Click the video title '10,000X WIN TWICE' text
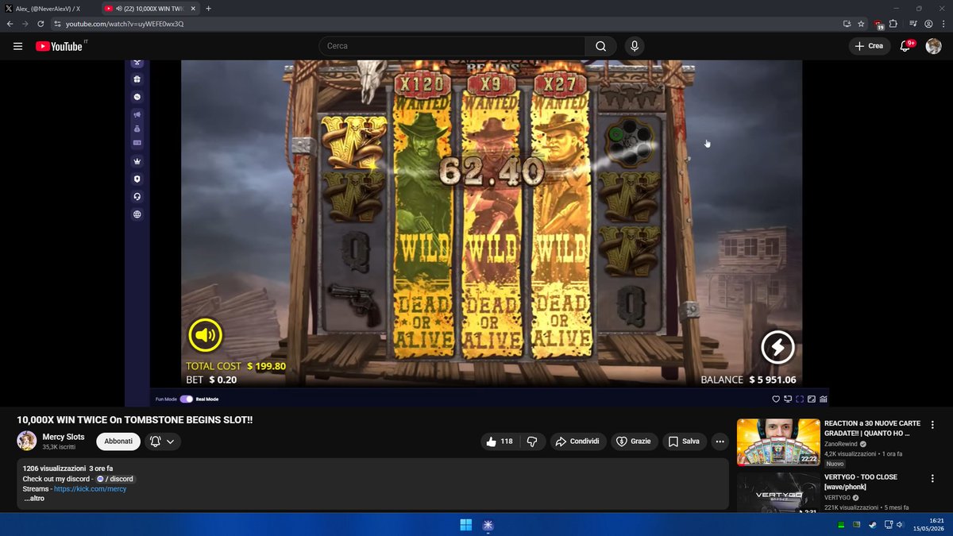Viewport: 953px width, 536px height. (x=135, y=419)
